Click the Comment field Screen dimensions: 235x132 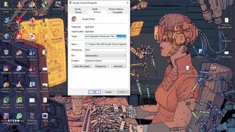106,61
